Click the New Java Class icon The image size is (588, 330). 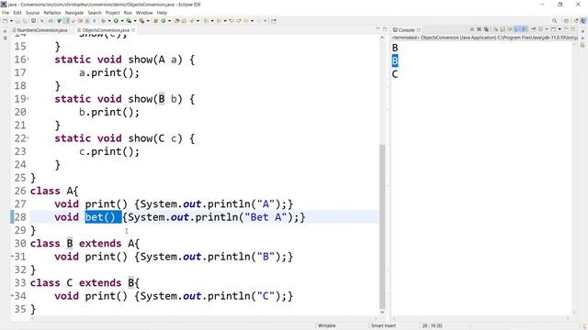pyautogui.click(x=164, y=21)
